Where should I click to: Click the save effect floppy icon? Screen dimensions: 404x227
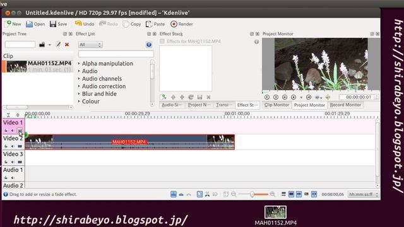[x=199, y=97]
